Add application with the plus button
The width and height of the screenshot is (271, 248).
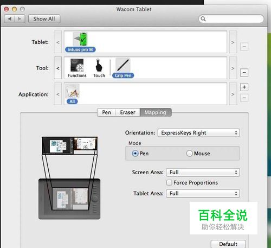click(244, 87)
